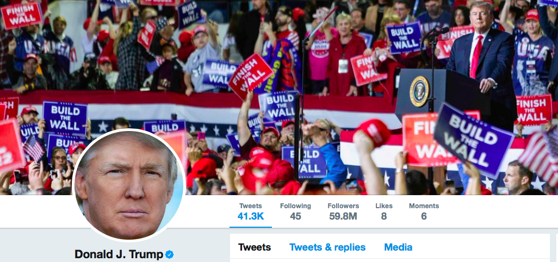The height and width of the screenshot is (262, 558).
Task: Click the Donald J. Trump display name
Action: point(119,254)
